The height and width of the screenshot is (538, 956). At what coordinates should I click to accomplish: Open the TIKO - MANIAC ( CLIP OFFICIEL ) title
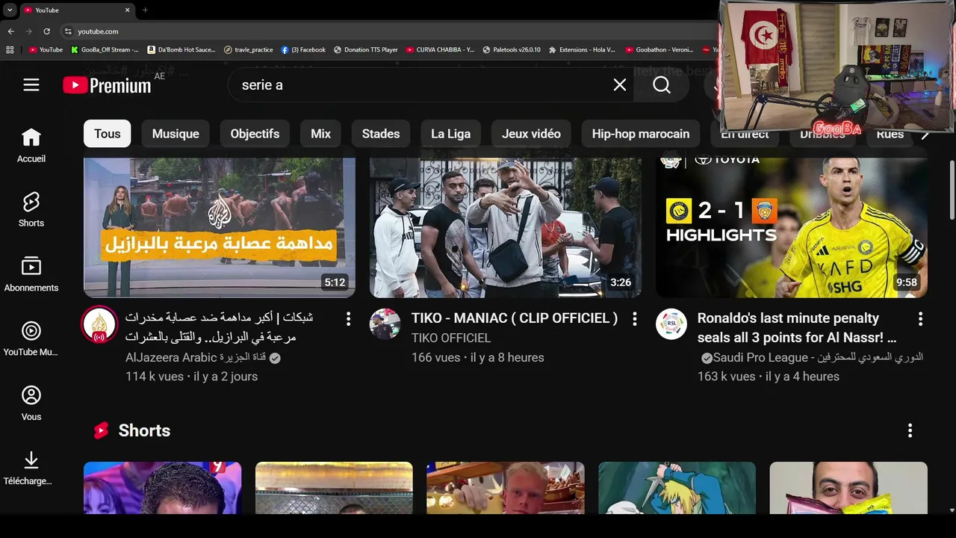point(515,318)
